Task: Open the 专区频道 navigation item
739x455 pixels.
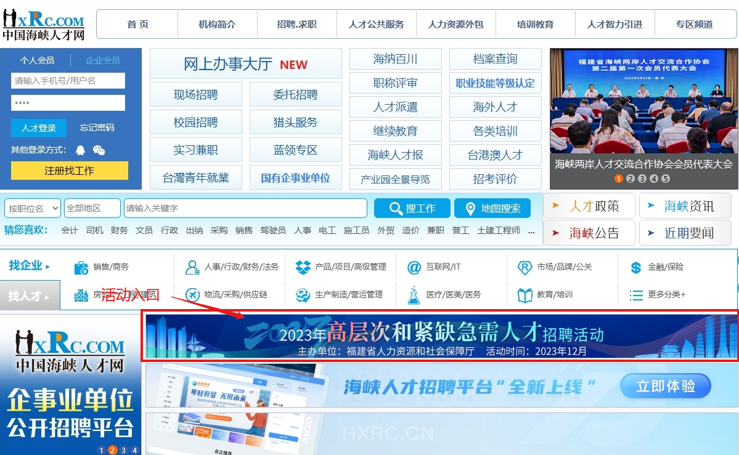Action: tap(694, 25)
